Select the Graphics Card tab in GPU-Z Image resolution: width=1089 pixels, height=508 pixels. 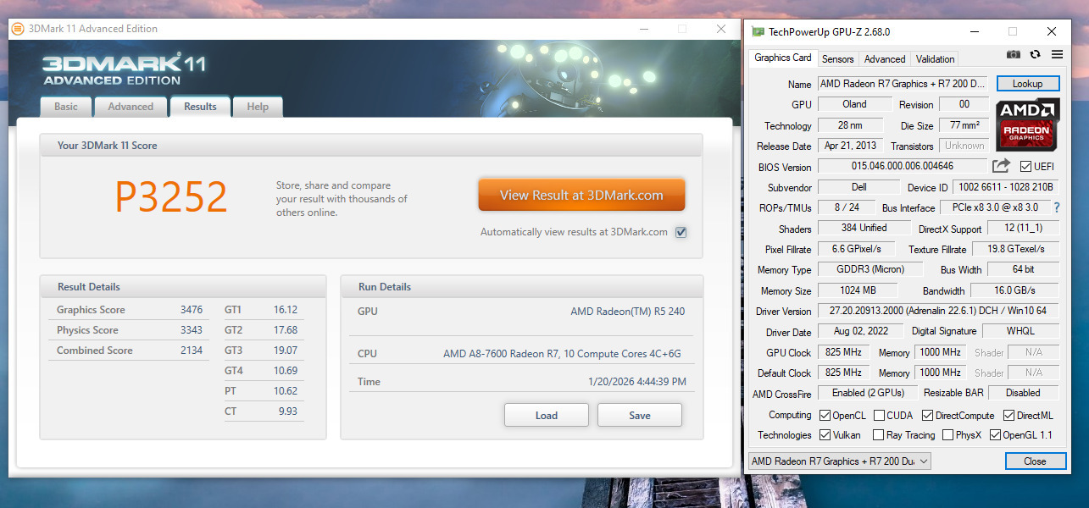[x=783, y=58]
